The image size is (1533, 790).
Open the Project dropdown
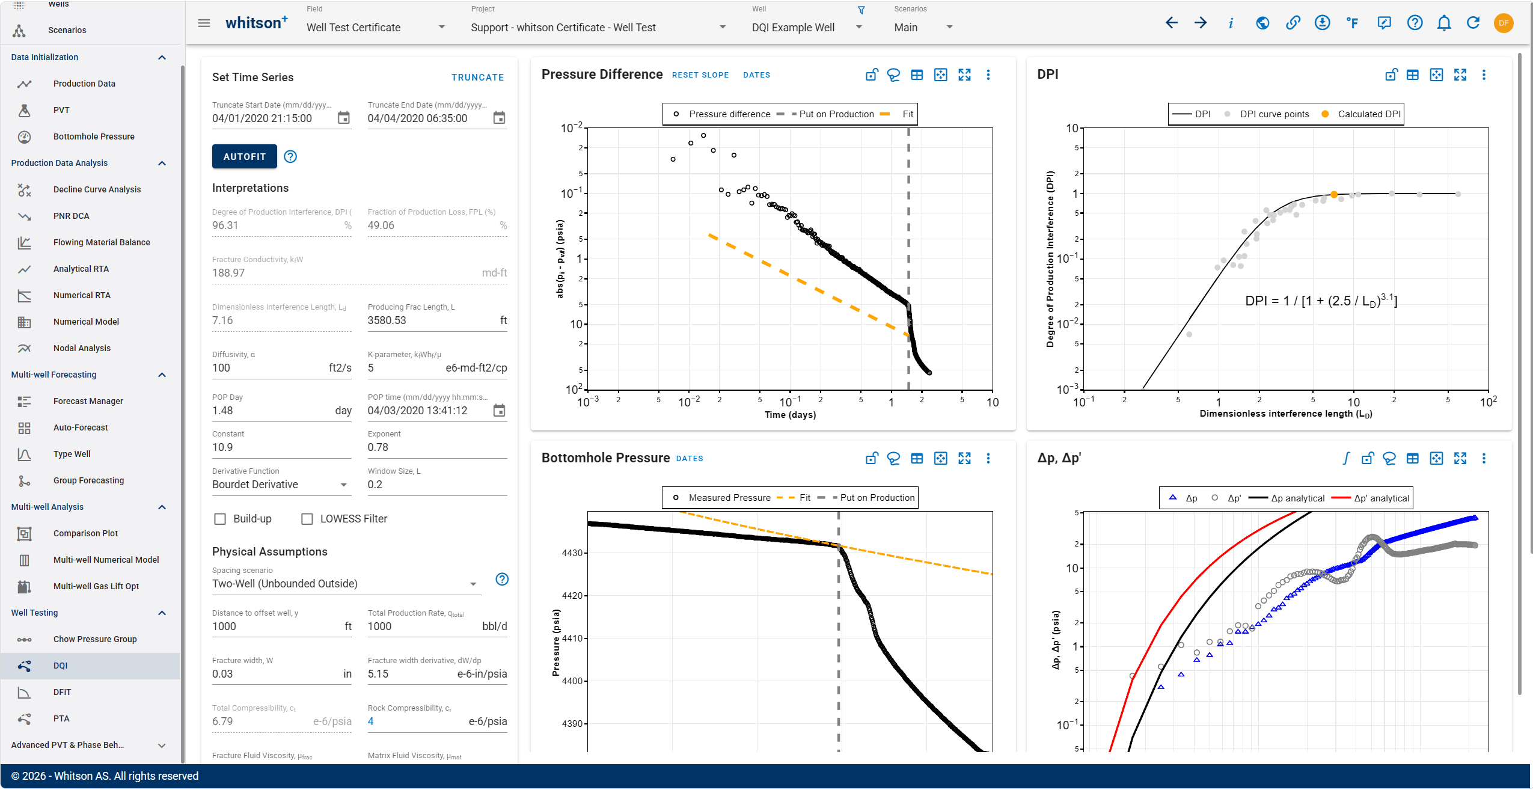point(598,28)
